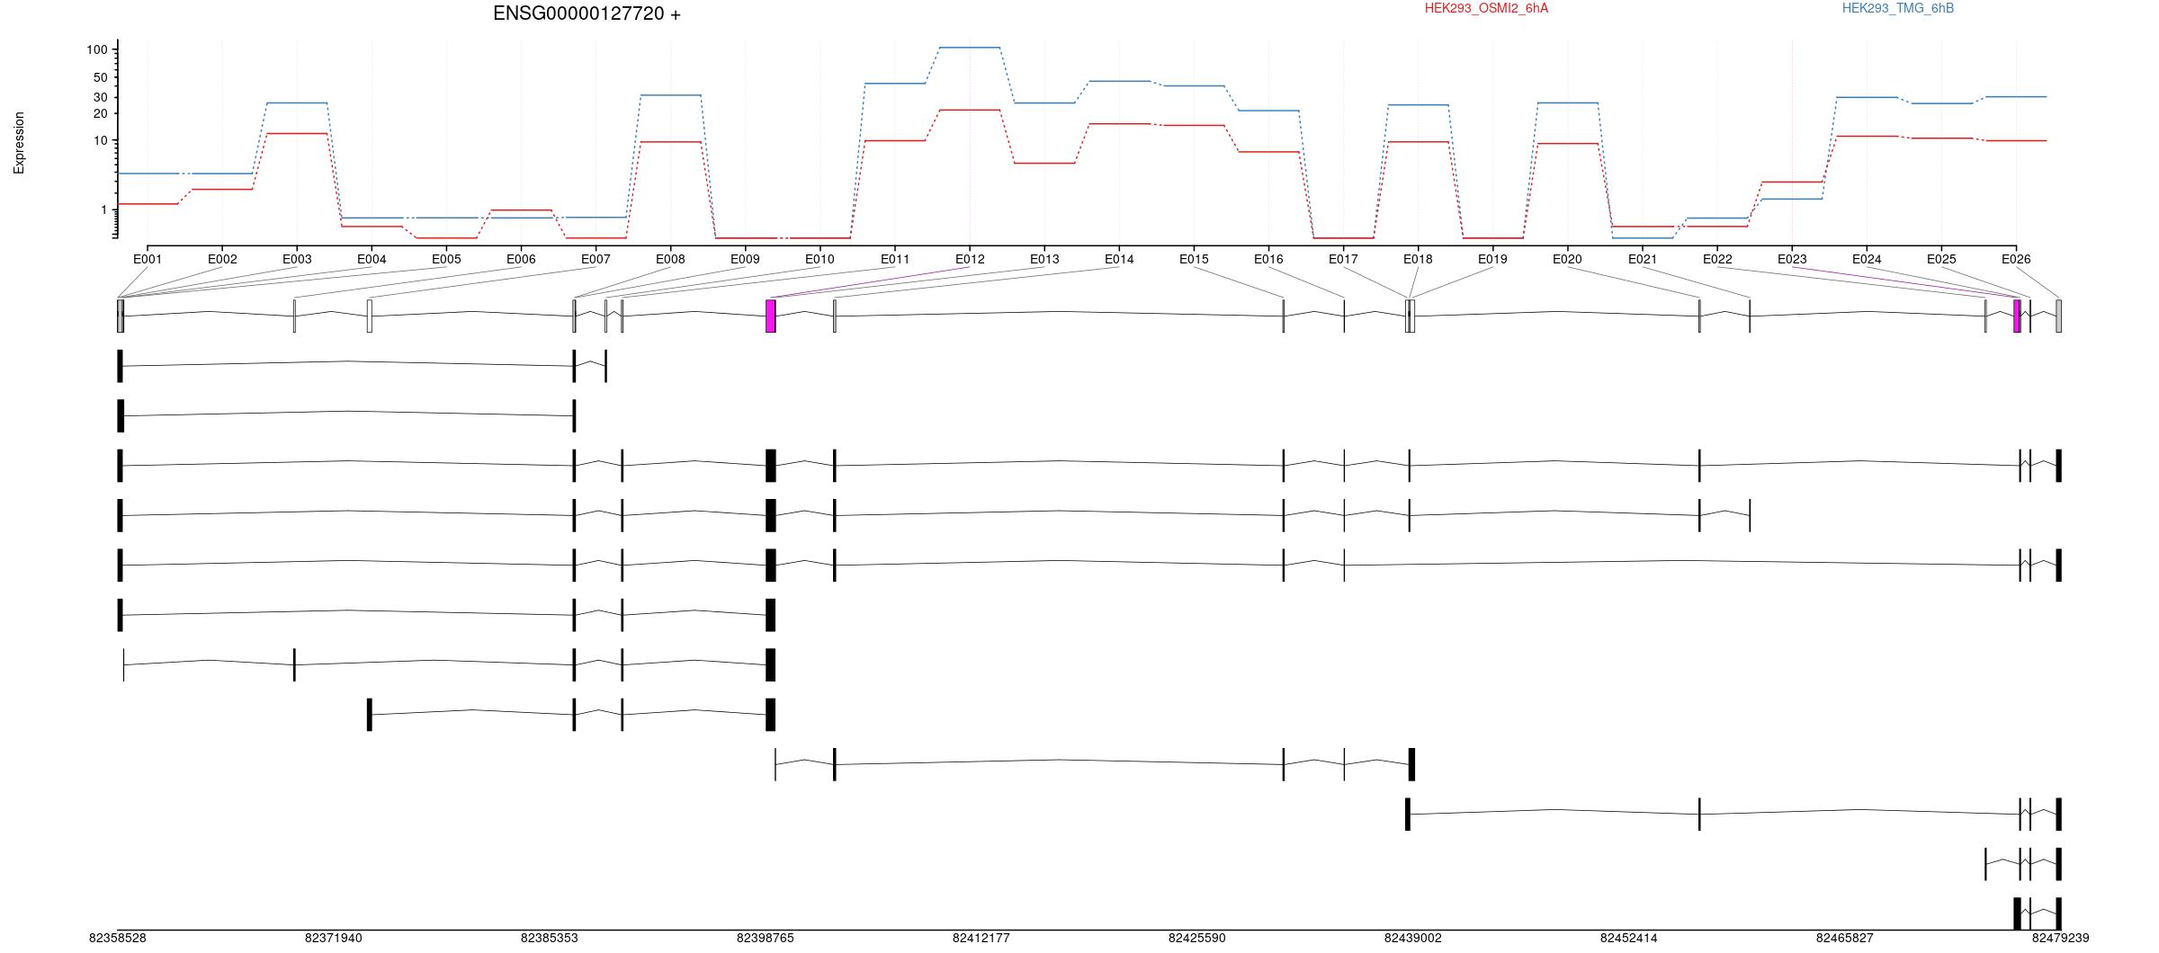Click exon label E009
Screen dimensions: 2159x953
(745, 260)
